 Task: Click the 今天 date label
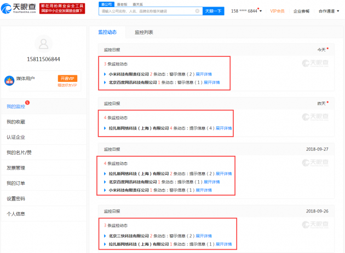321,50
